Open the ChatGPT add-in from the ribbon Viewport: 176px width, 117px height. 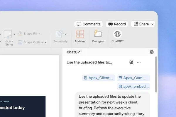[x=118, y=36]
